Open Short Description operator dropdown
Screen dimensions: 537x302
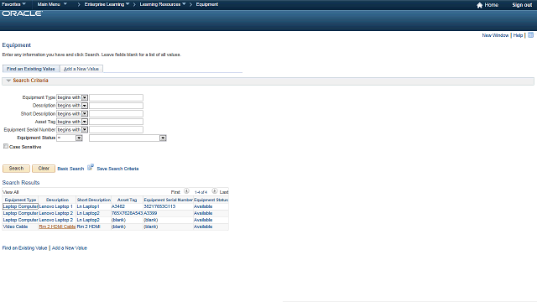(x=85, y=114)
